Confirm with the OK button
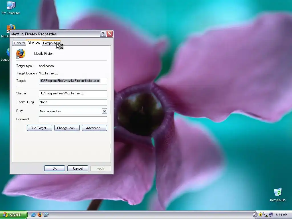Screen dimensions: 292x219 (x=54, y=168)
